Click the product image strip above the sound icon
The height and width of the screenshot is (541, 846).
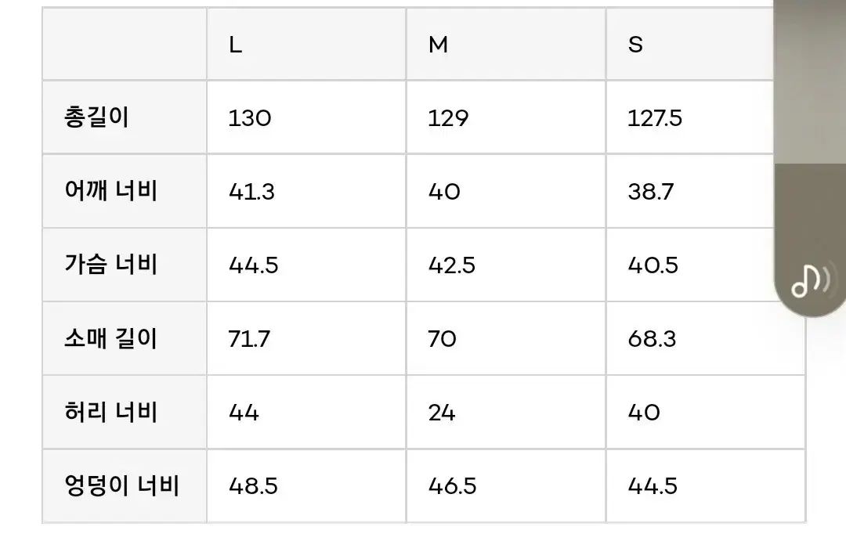click(x=809, y=117)
